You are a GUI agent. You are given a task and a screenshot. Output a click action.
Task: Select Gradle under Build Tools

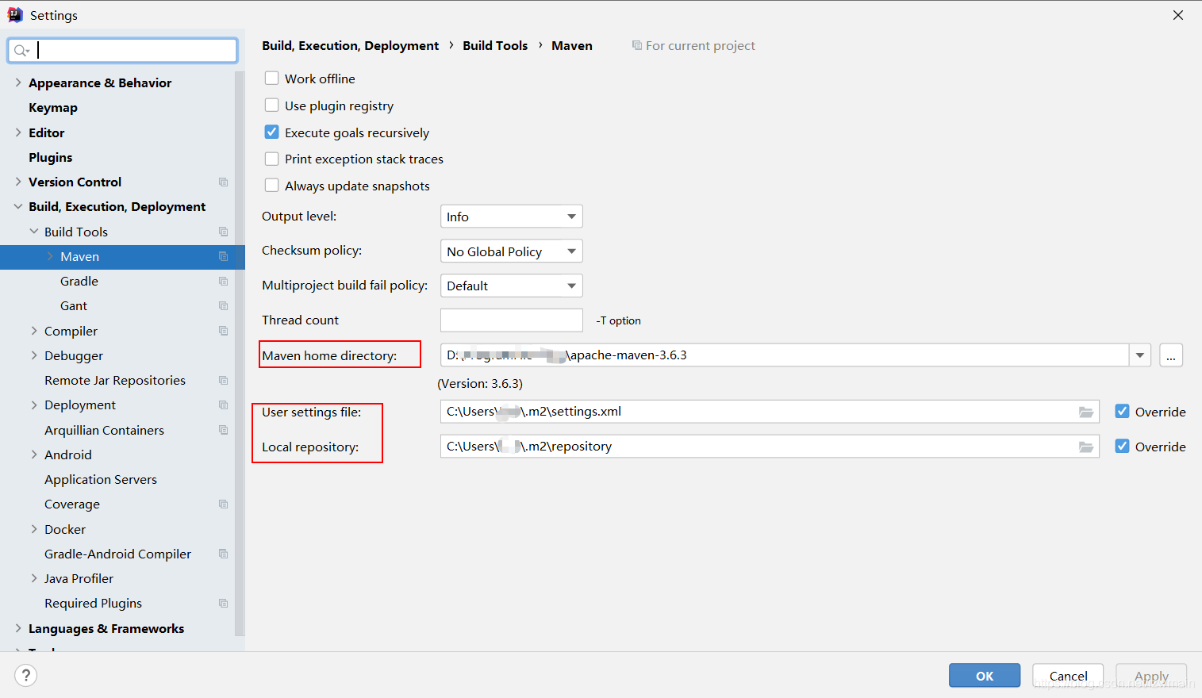tap(79, 282)
